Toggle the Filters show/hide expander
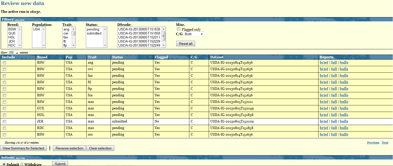393x166 pixels. point(20,20)
